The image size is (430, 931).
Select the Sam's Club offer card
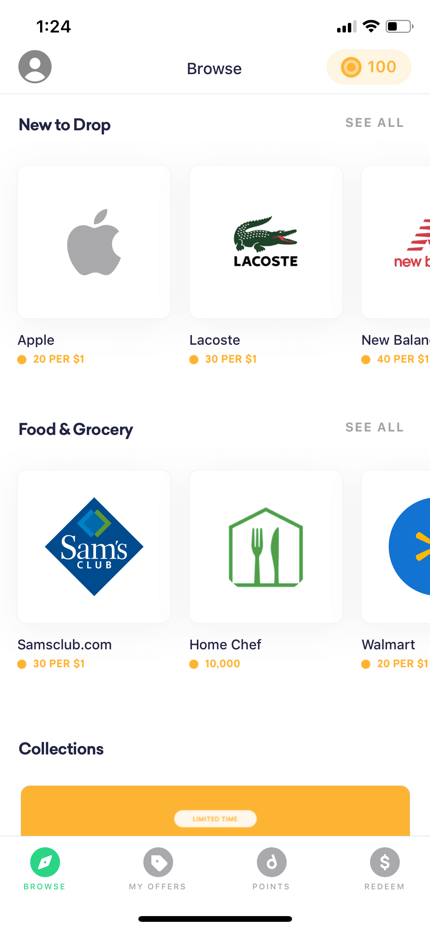coord(94,547)
